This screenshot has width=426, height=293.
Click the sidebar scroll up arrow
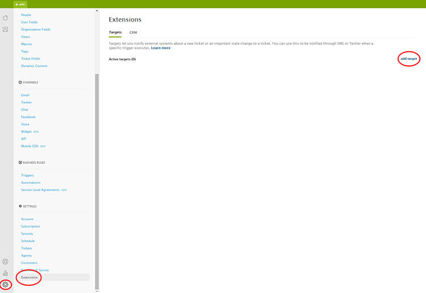click(x=97, y=11)
